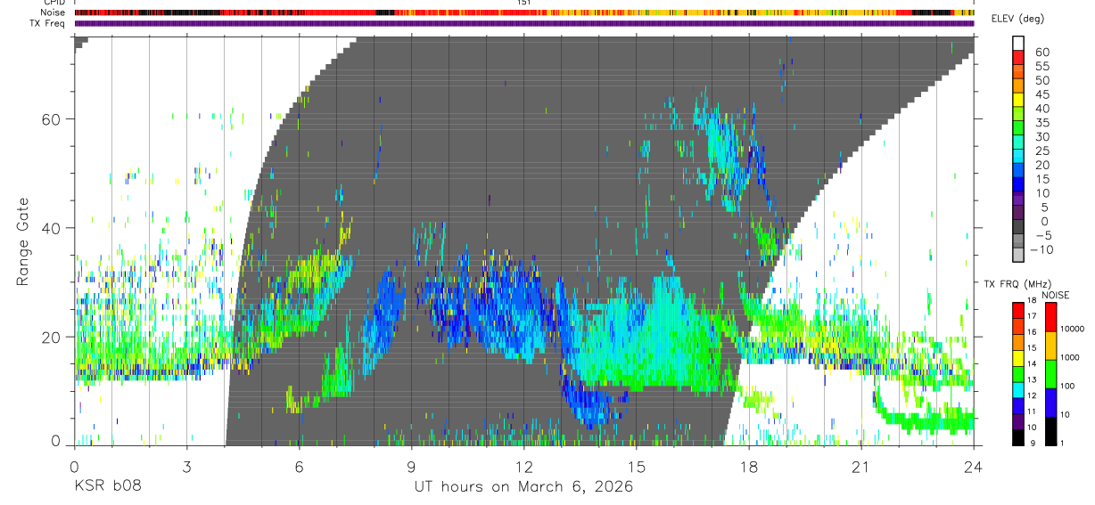Click the red top swatch of NOISE bar
1095x505 pixels.
tap(1052, 316)
